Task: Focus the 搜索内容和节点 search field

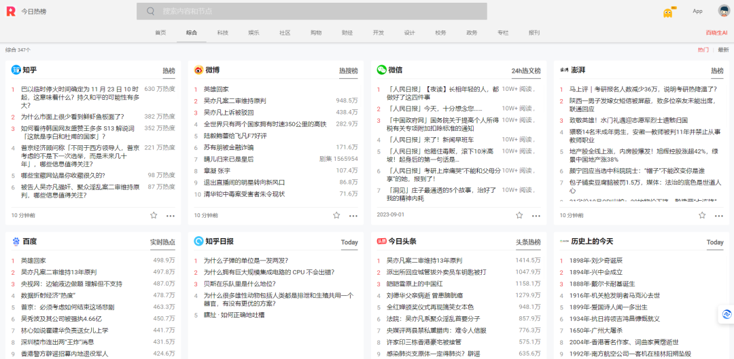Action: click(x=312, y=12)
